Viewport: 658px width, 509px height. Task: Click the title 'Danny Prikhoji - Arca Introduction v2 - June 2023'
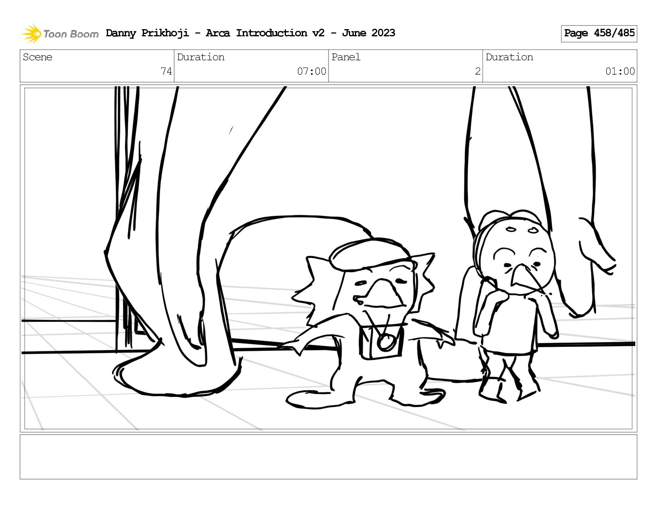[x=250, y=33]
